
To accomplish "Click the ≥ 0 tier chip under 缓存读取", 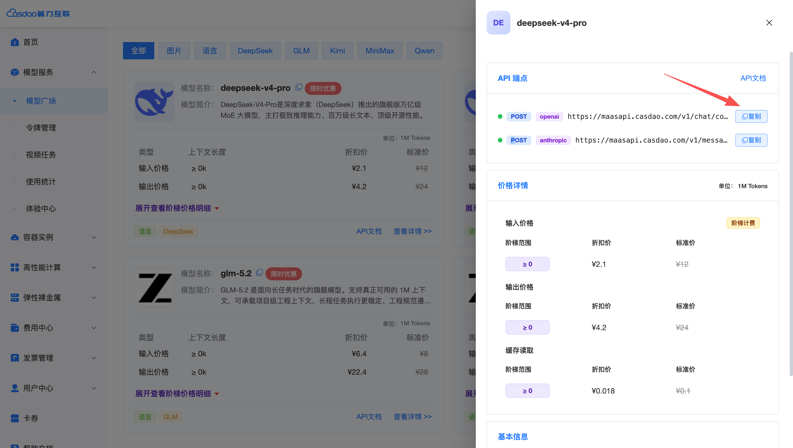I will 527,391.
